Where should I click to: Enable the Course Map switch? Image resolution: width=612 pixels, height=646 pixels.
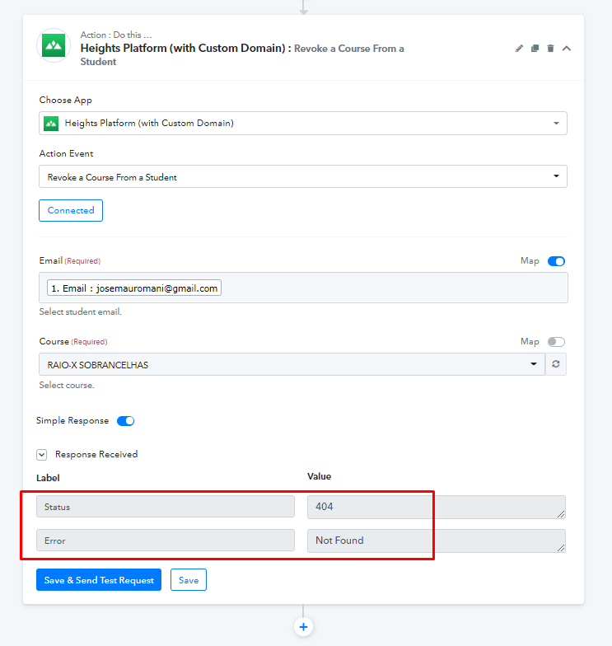[556, 342]
